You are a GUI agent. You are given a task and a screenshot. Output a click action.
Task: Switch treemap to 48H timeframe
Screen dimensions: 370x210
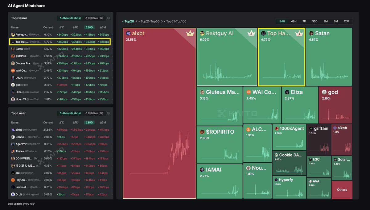(294, 21)
